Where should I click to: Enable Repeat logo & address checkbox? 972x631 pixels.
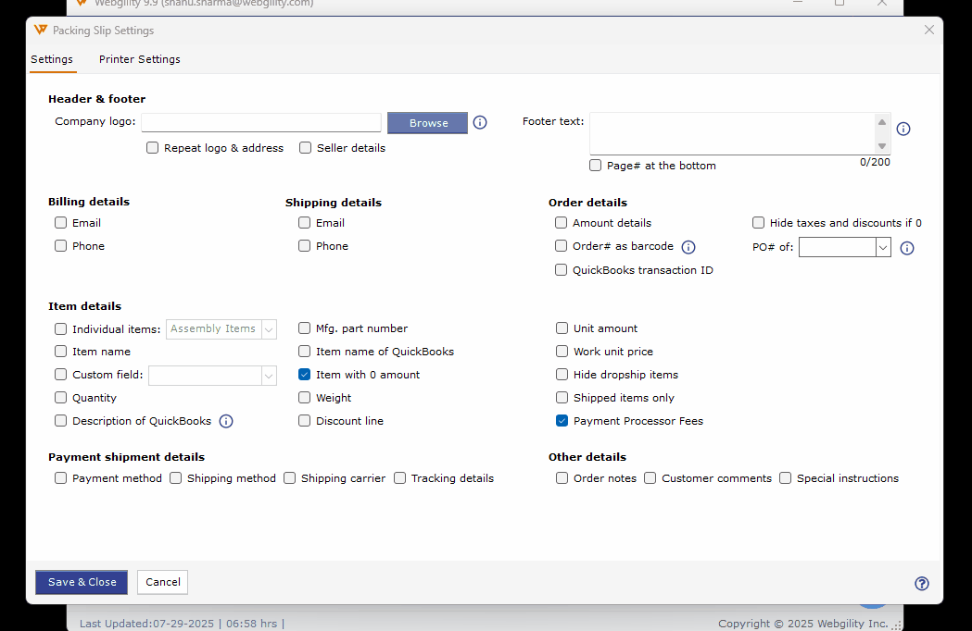click(x=152, y=148)
